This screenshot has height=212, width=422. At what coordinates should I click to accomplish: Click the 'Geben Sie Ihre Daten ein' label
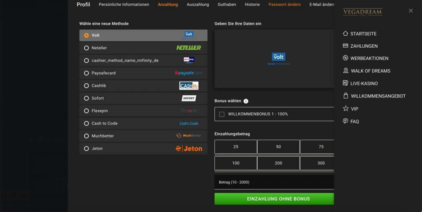238,23
